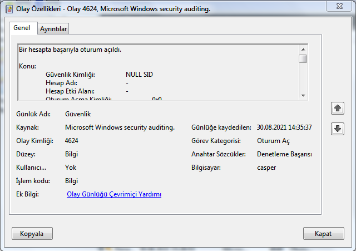This screenshot has width=356, height=251.
Task: Click the Anahtar Sözcükler value 'Denetleme Başarısı'
Action: pos(284,154)
